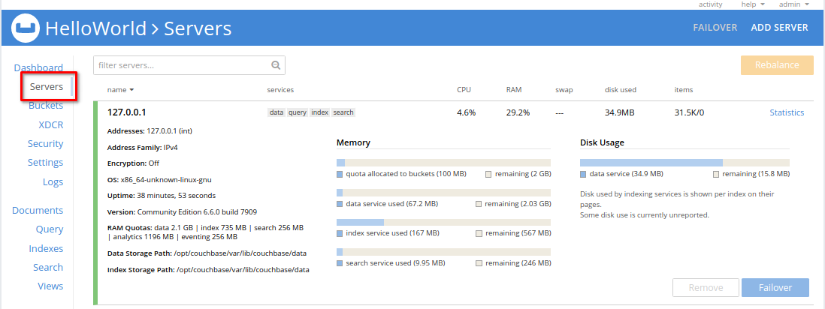Click disk used value 34.9MB
Image resolution: width=825 pixels, height=309 pixels.
(621, 112)
